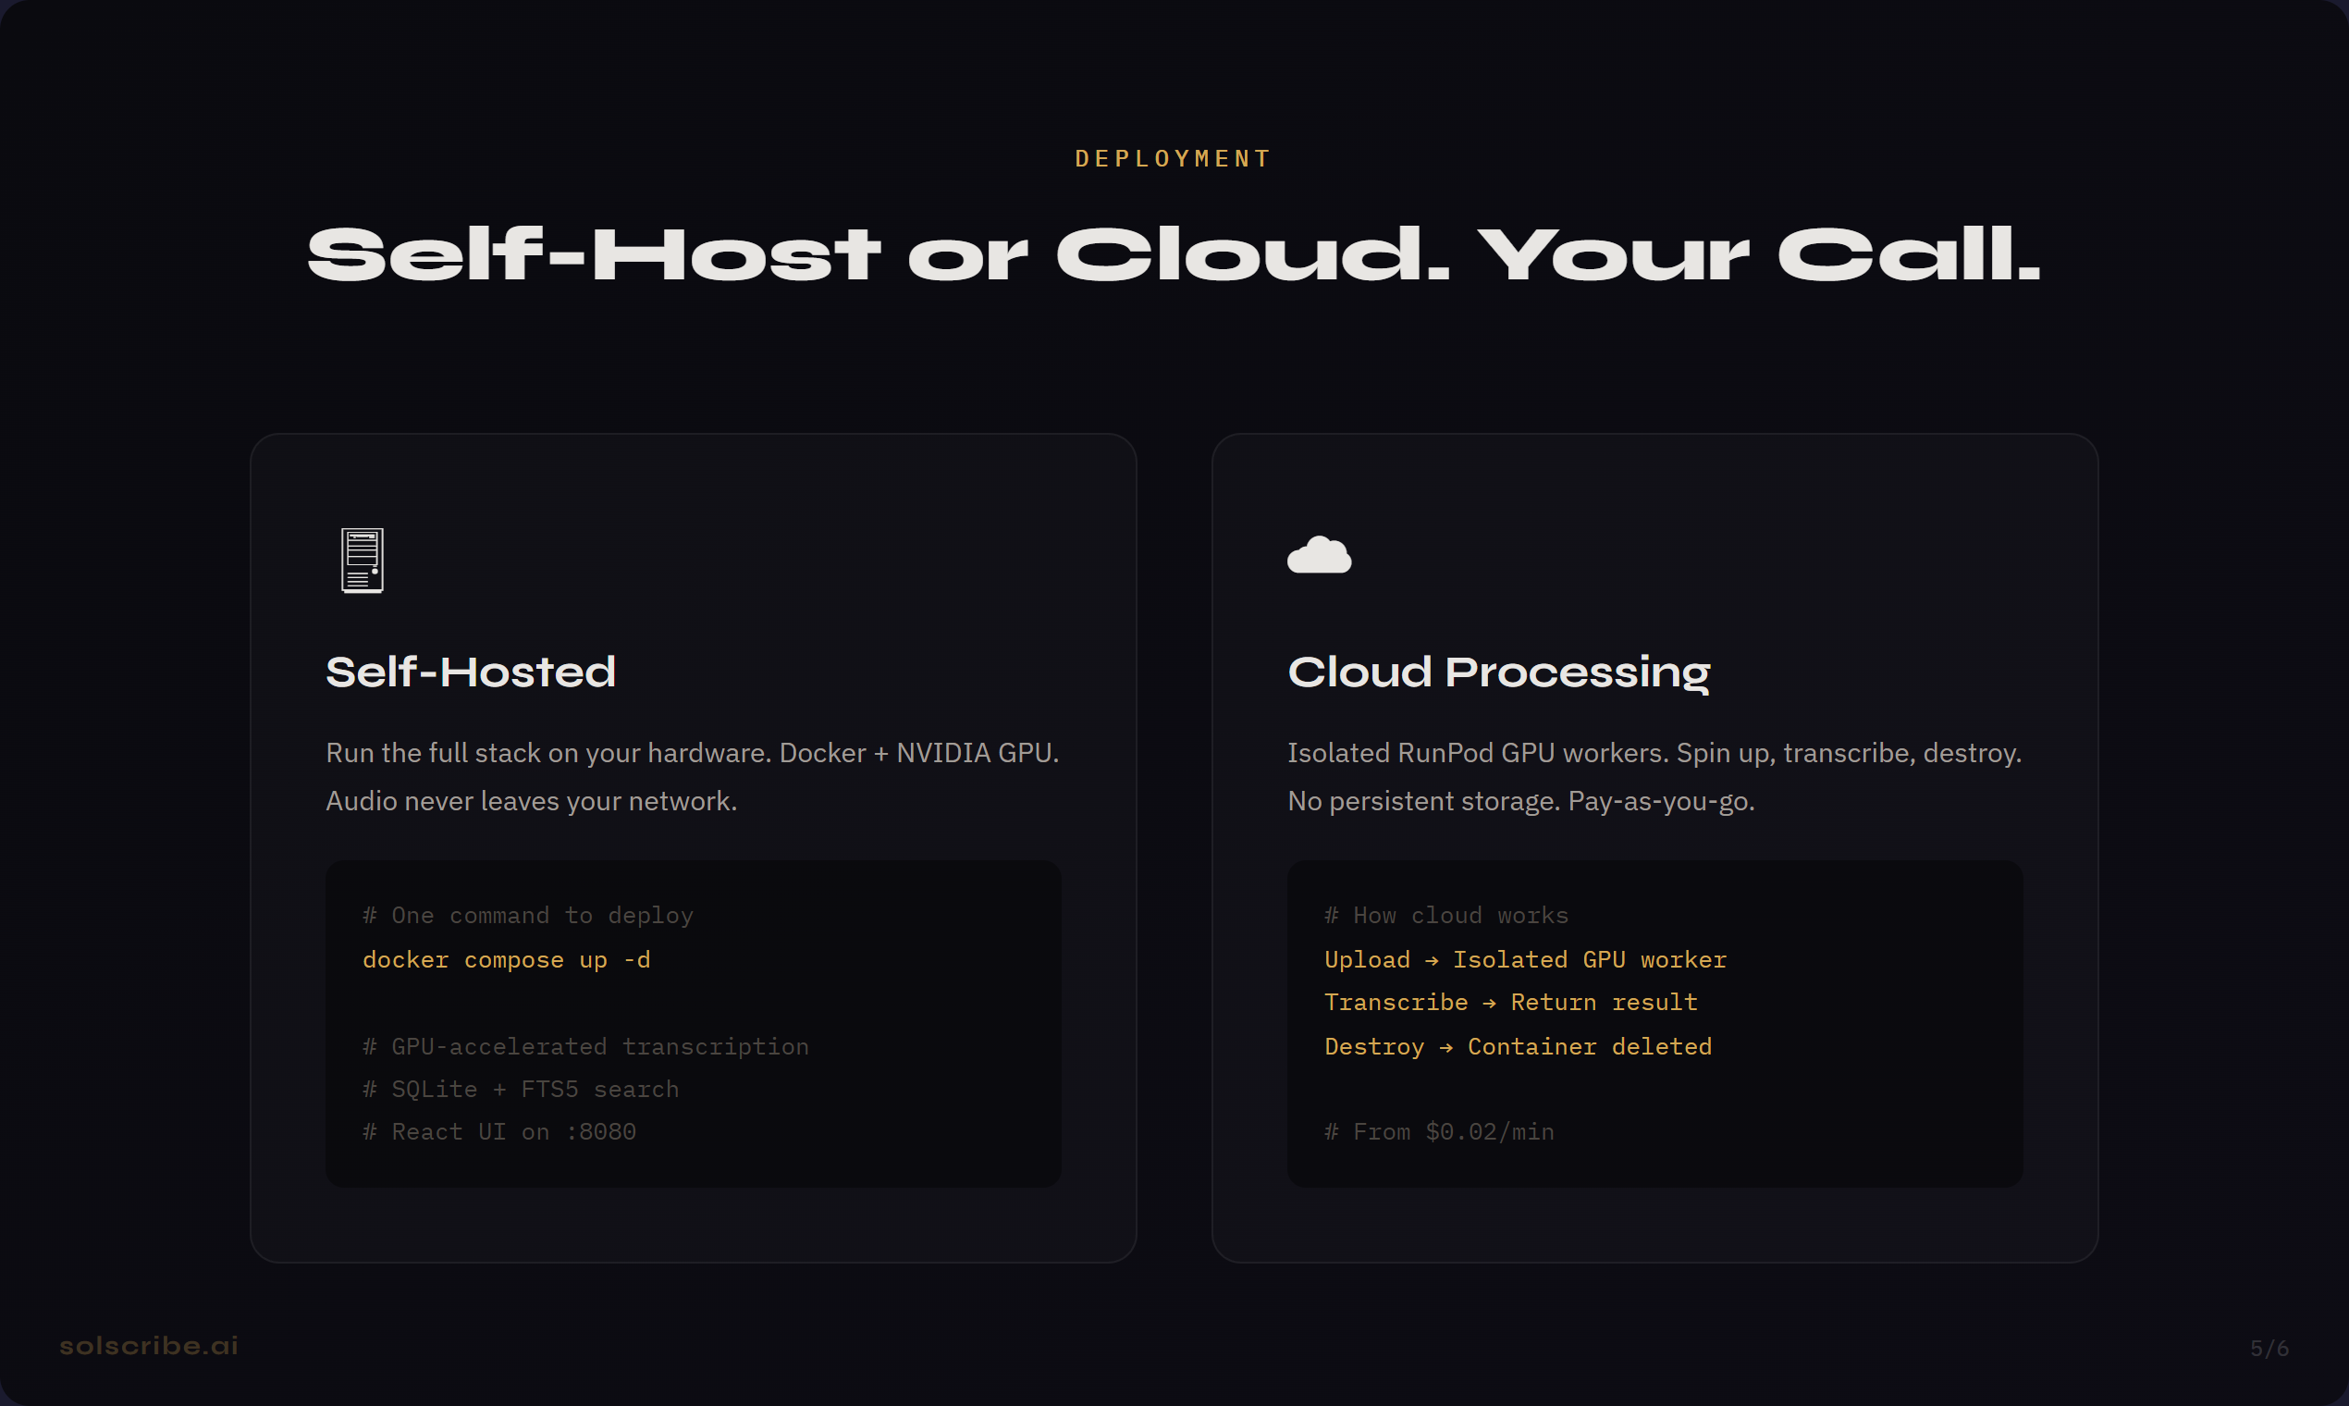Click the solscribe.ai footer link
The image size is (2349, 1406).
[x=149, y=1345]
